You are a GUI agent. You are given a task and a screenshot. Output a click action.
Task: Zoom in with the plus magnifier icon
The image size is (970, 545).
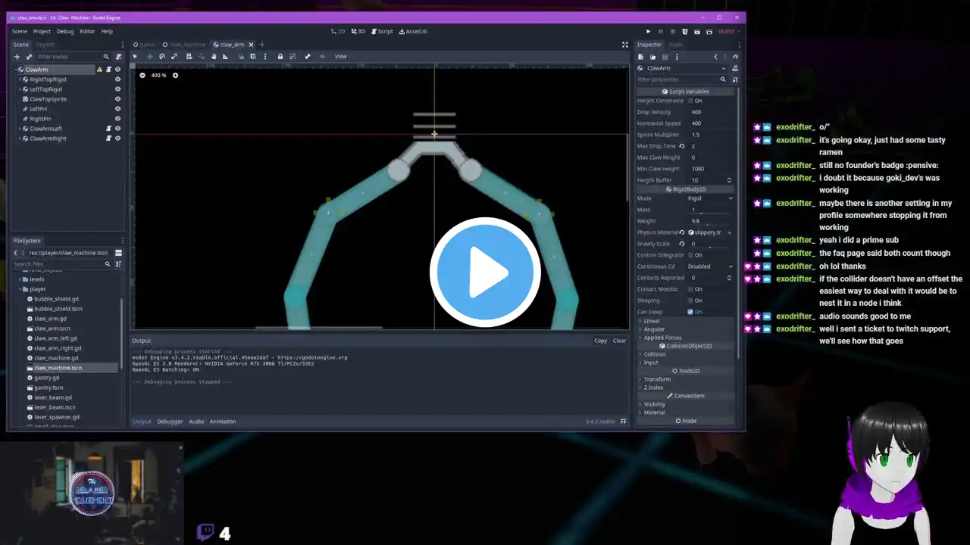[175, 75]
